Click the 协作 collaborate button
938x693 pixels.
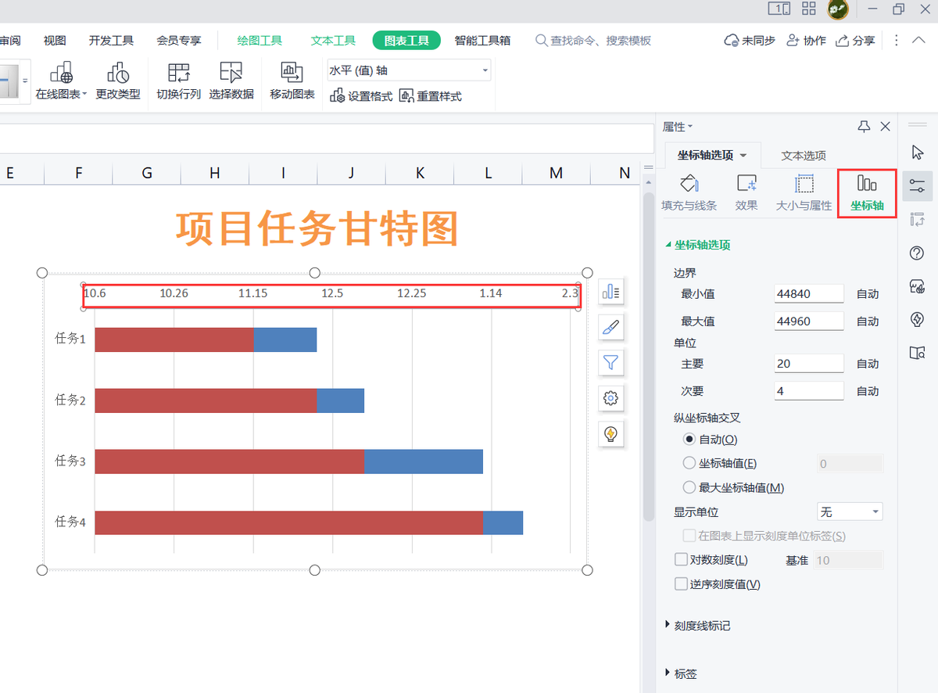click(806, 41)
